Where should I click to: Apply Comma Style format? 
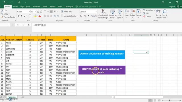[x=88, y=16]
